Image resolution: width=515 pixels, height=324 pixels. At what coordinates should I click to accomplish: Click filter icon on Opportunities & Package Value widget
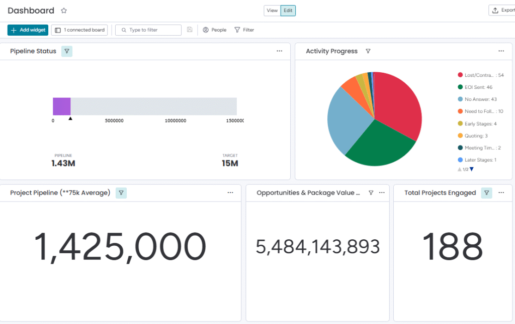371,193
